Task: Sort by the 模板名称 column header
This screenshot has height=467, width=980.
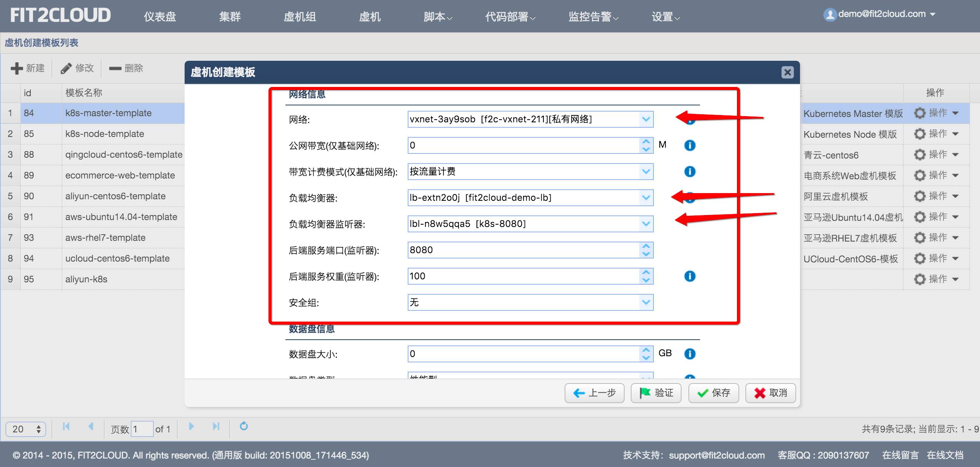Action: tap(84, 93)
